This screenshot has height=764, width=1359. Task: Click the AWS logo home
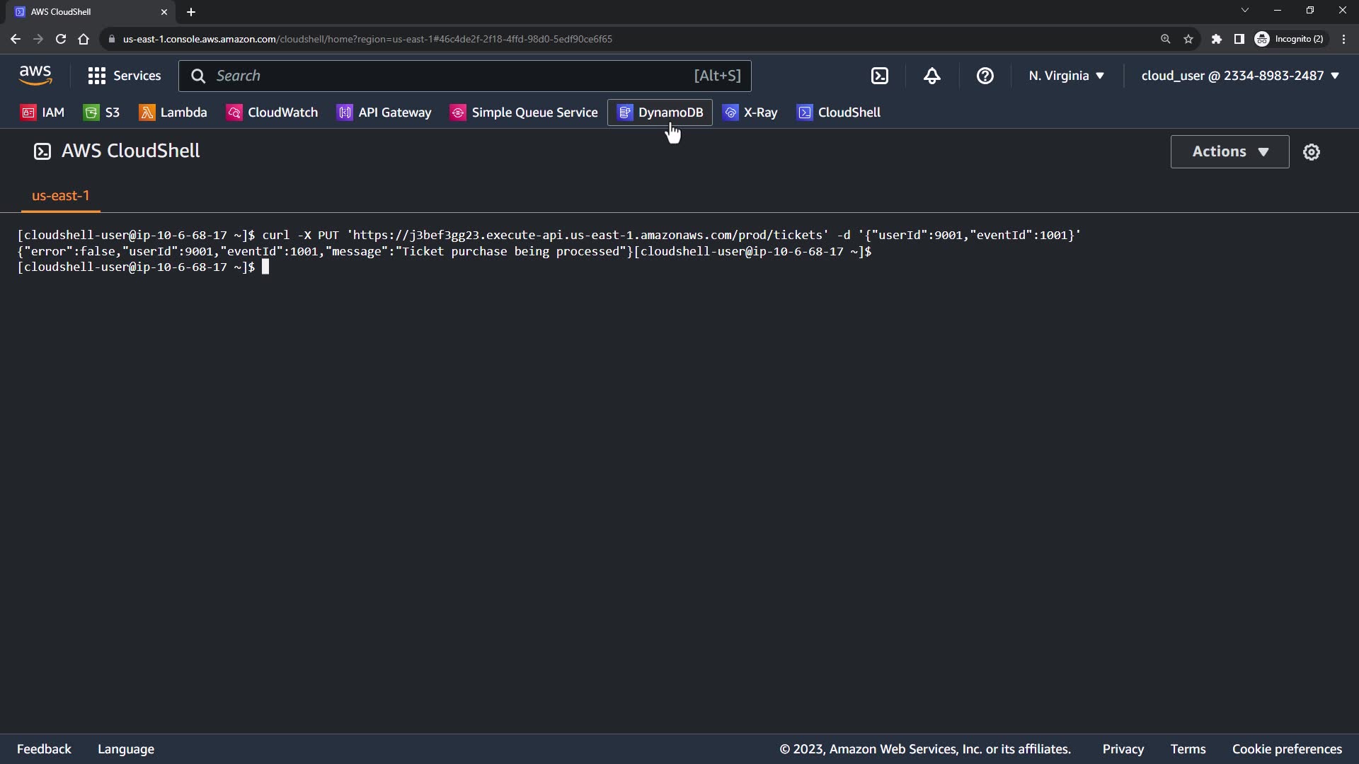[x=35, y=75]
